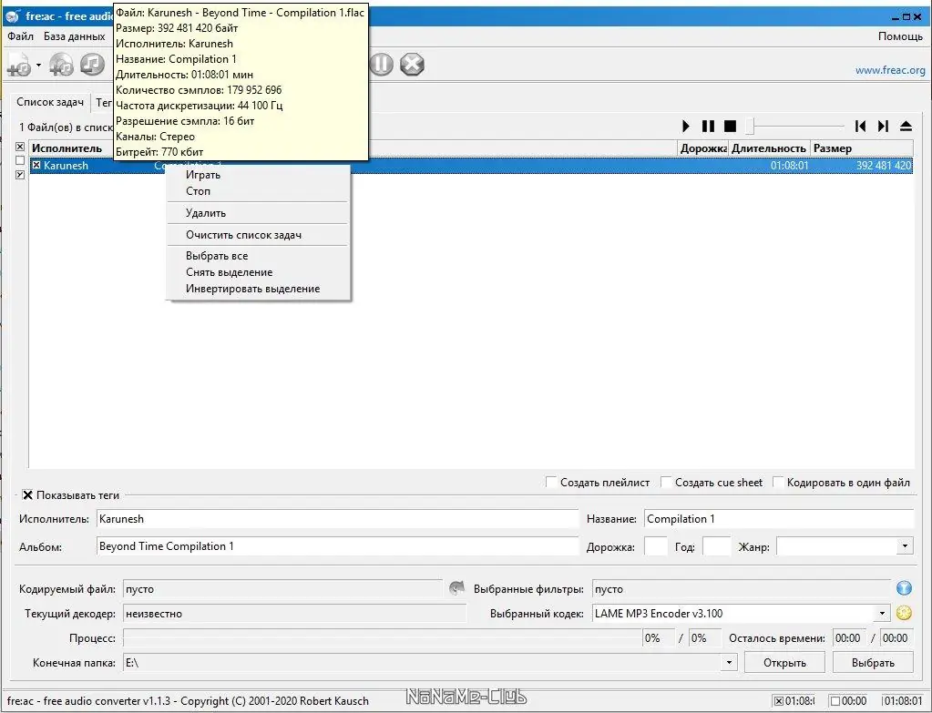The width and height of the screenshot is (932, 713).
Task: Enable the Кодировать в один файл checkbox
Action: click(779, 482)
